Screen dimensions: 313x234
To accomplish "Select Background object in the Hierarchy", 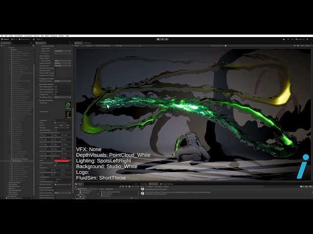I will (x=15, y=186).
